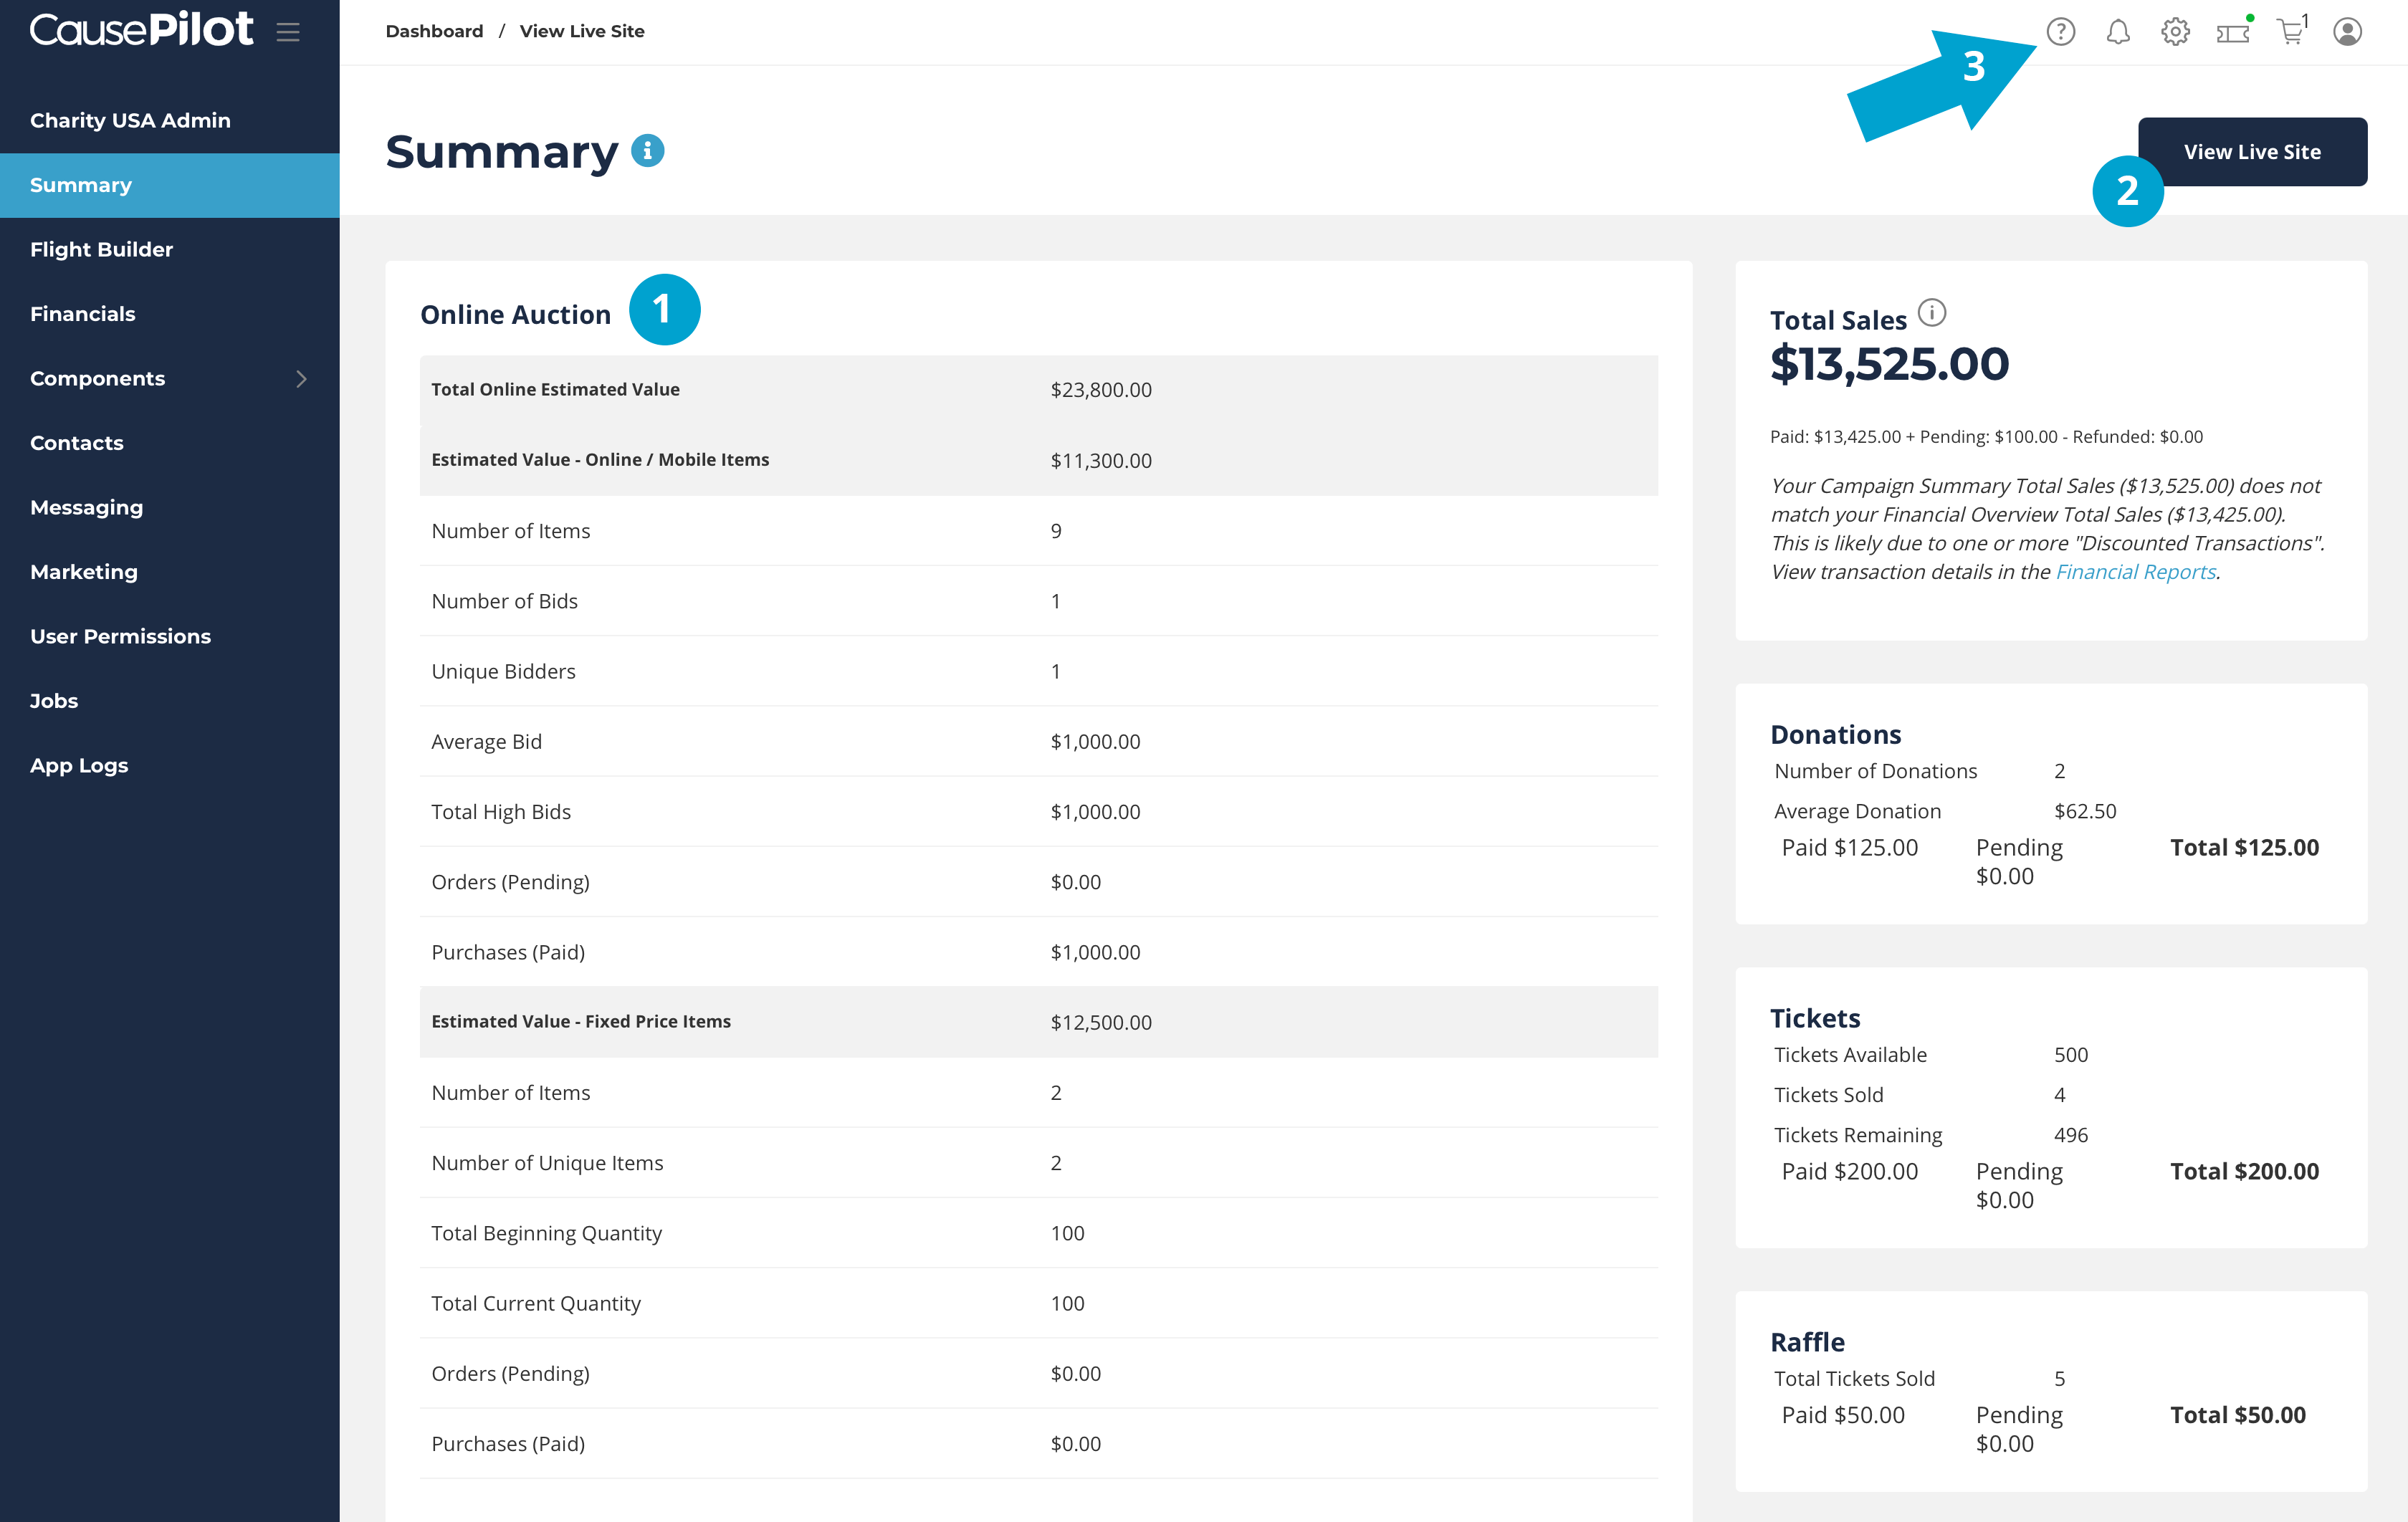This screenshot has width=2408, height=1522.
Task: Open the help question mark icon
Action: 2060,32
